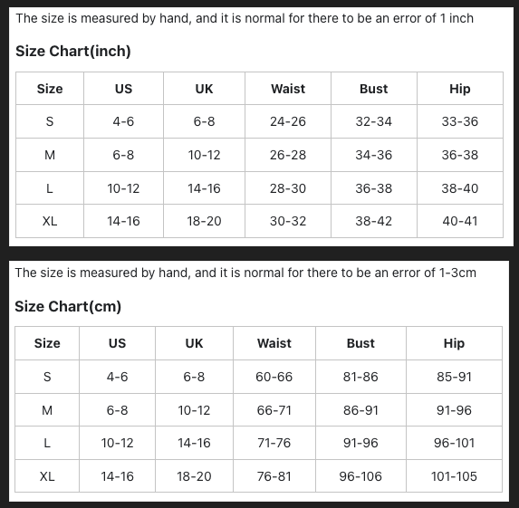The image size is (519, 508).
Task: Click the 96-101 hip cell
Action: pyautogui.click(x=454, y=443)
